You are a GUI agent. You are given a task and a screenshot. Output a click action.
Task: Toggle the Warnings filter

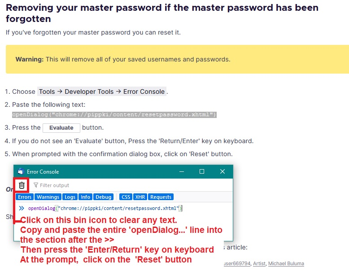click(48, 197)
